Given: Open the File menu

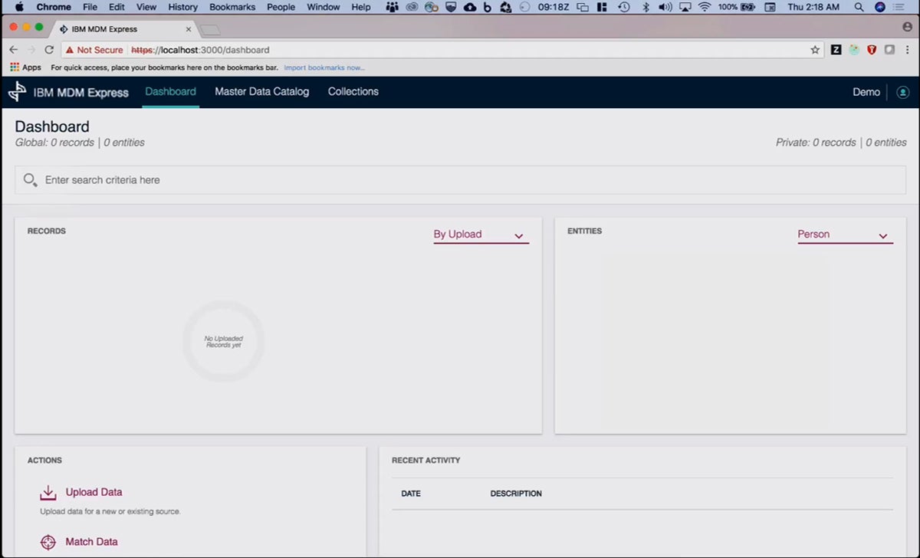Looking at the screenshot, I should (x=90, y=7).
